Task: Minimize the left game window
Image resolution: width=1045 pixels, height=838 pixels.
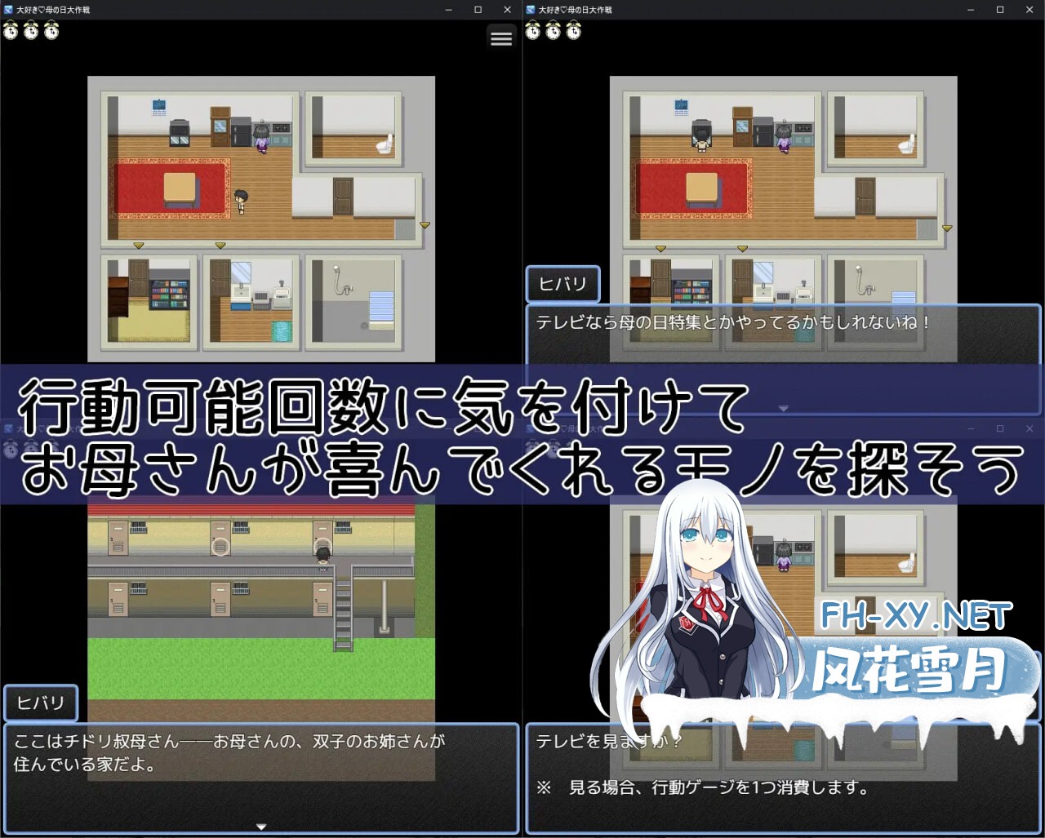Action: pyautogui.click(x=449, y=10)
